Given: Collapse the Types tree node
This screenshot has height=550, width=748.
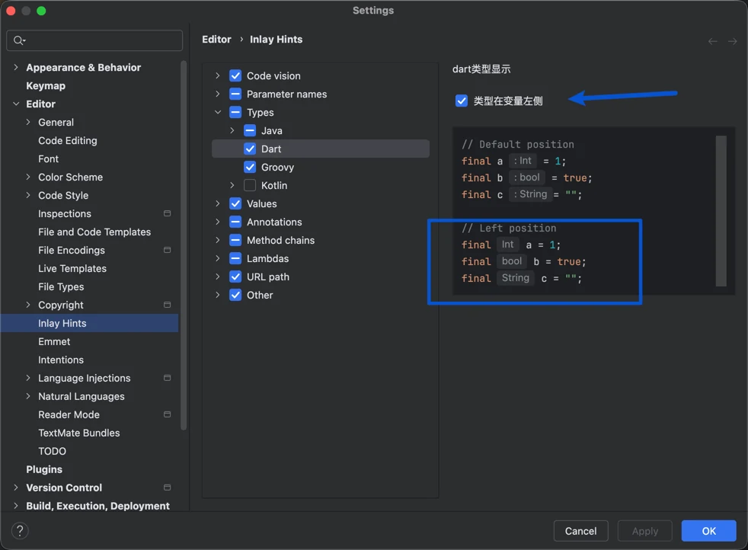Looking at the screenshot, I should coord(218,113).
